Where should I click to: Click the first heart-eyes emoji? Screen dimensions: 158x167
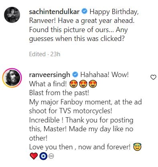tap(74, 84)
